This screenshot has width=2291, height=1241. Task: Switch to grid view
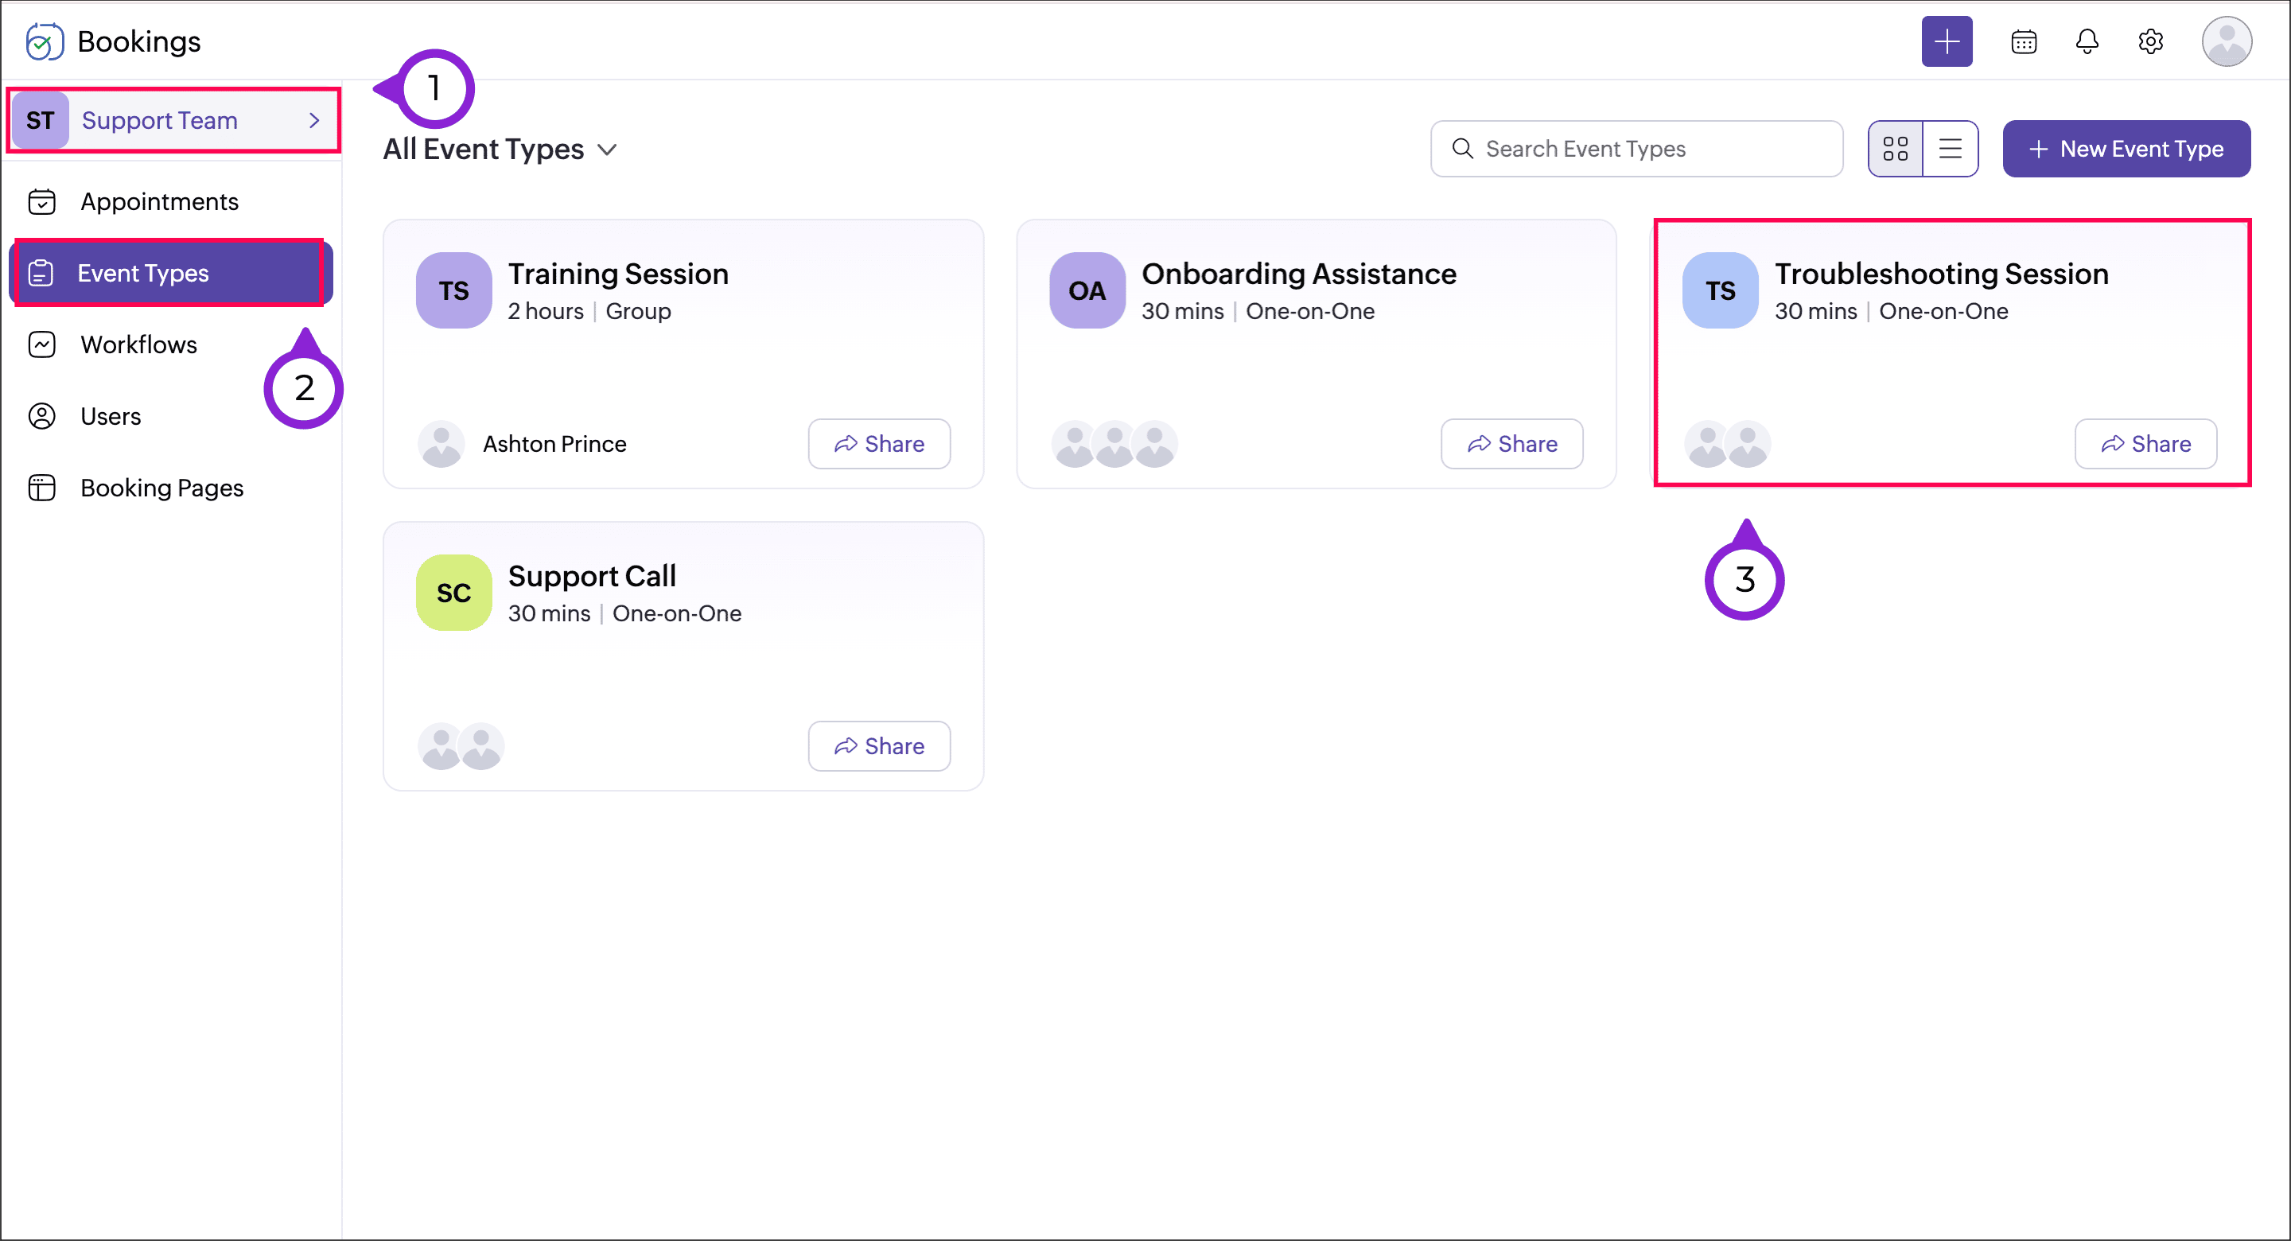(x=1895, y=149)
